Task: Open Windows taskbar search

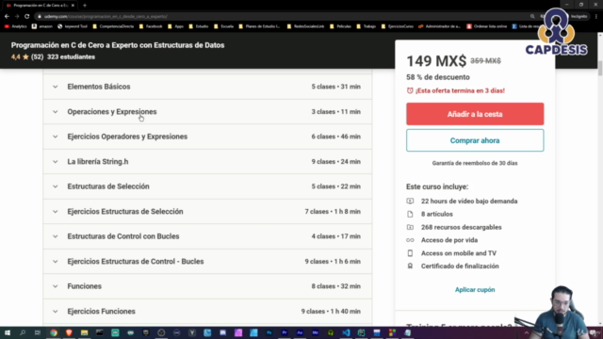Action: 23,332
